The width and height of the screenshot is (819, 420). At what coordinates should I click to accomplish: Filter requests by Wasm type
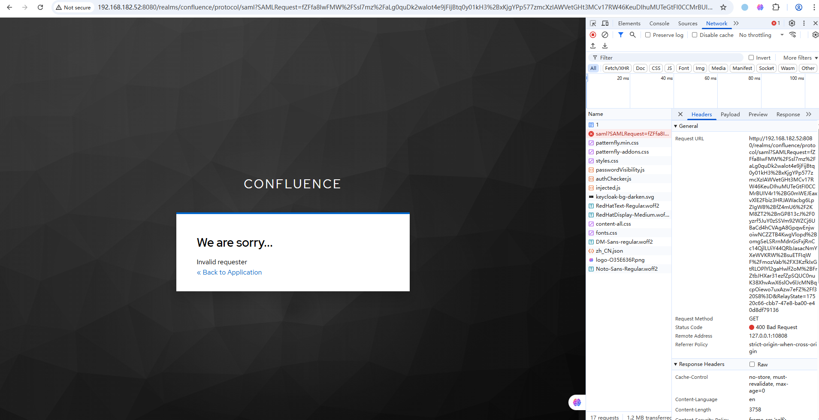(x=788, y=68)
